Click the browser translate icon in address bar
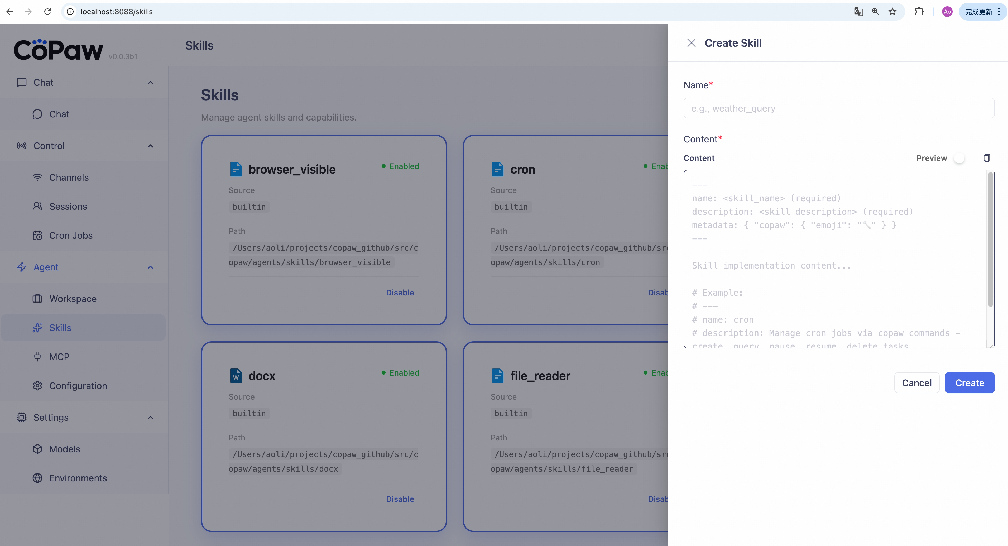 (x=858, y=12)
